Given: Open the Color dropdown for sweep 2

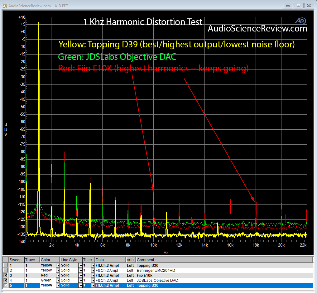Looking at the screenshot, I should coord(58,270).
